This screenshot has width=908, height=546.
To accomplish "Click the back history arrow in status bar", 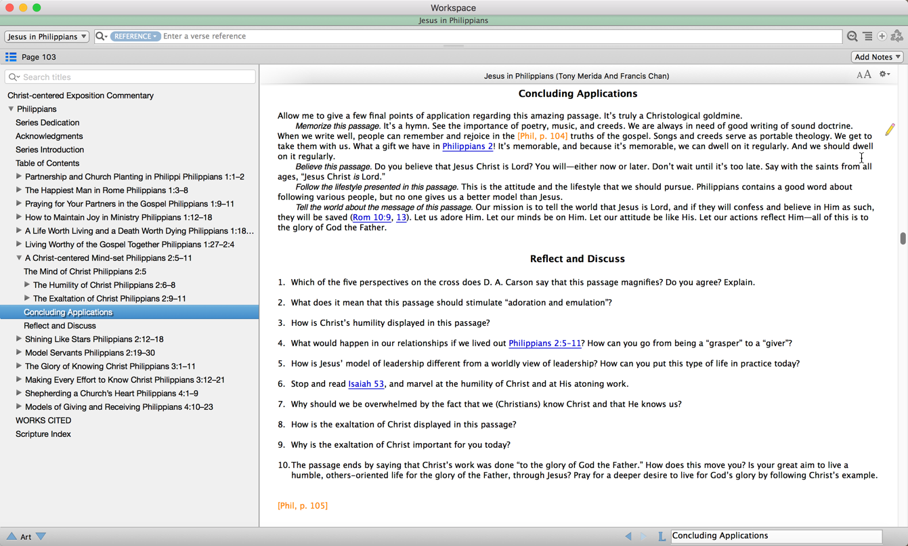I will coord(628,536).
